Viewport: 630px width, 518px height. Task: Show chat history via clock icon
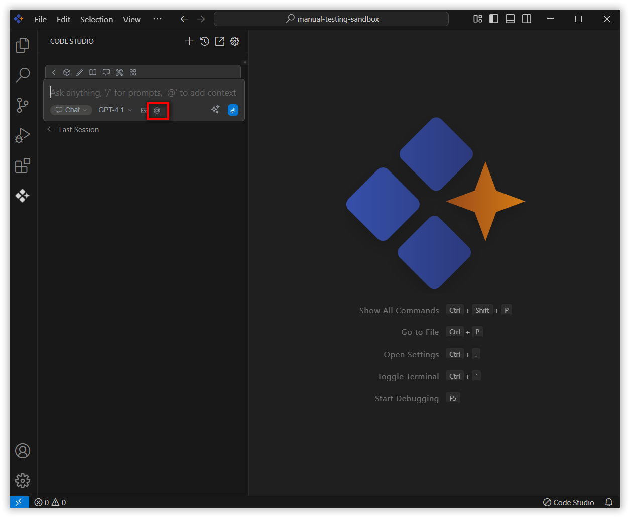click(205, 41)
